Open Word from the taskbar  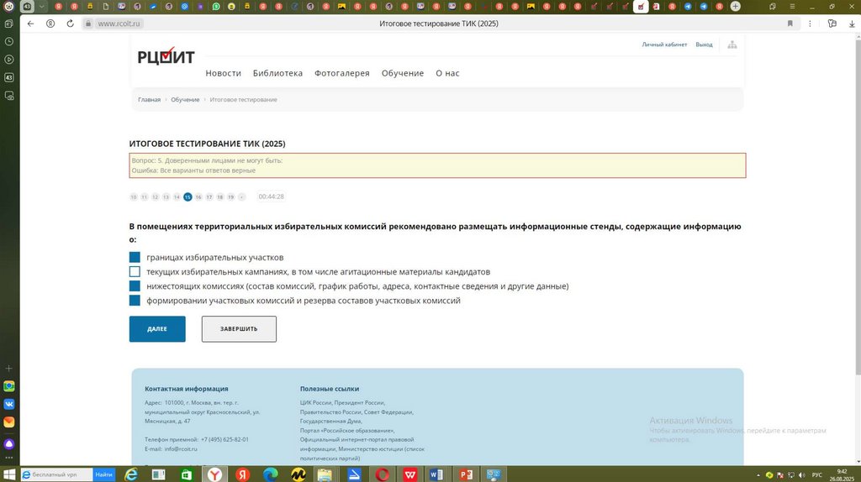click(x=437, y=474)
